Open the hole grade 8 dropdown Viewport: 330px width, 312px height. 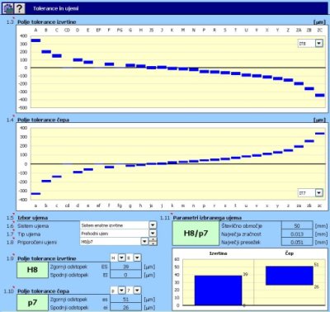pos(137,258)
